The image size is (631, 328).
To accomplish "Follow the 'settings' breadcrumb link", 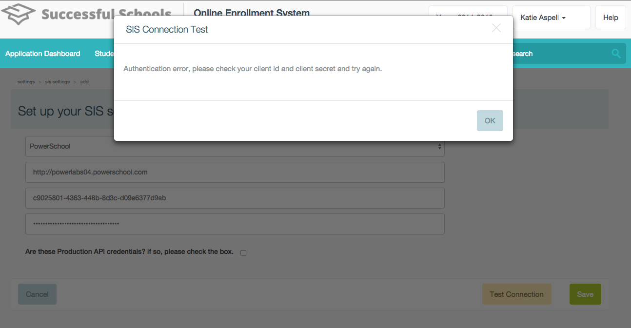I will [x=26, y=82].
